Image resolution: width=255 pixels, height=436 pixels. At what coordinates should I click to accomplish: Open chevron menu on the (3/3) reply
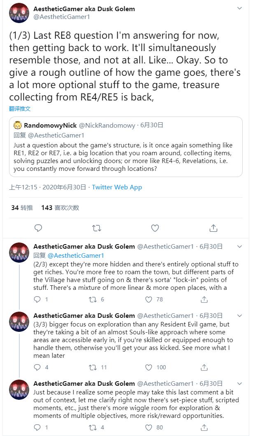[x=240, y=315]
